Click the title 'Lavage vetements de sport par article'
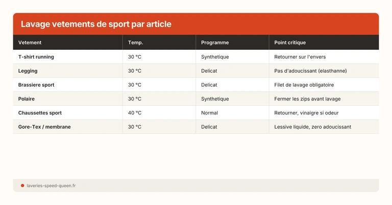 click(96, 24)
